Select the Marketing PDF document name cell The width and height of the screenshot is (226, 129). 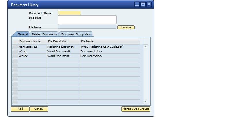(32, 47)
